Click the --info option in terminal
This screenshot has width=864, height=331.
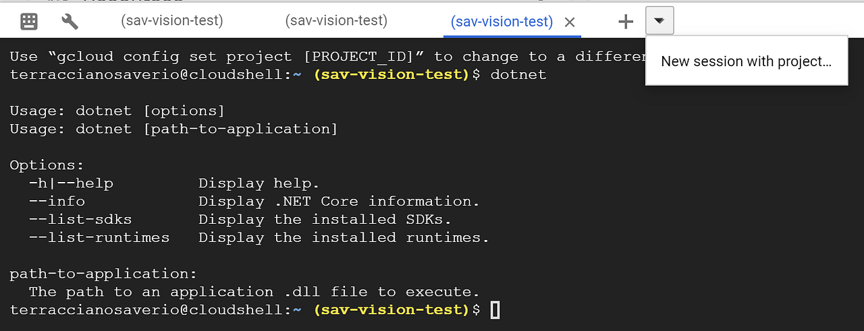57,201
